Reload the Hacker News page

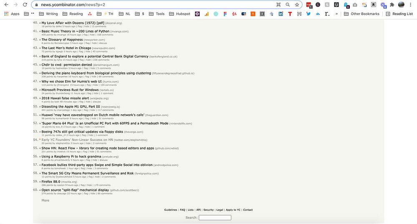point(25,5)
